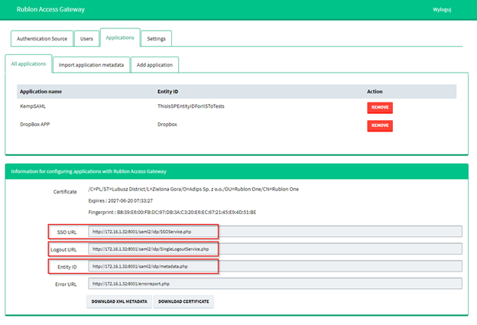Viewport: 477px width, 325px height.
Task: Switch to the Add application tab
Action: 155,65
